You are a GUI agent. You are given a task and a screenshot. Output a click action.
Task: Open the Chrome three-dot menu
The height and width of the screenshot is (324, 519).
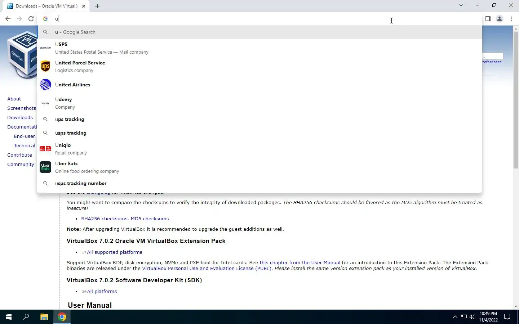pyautogui.click(x=511, y=19)
